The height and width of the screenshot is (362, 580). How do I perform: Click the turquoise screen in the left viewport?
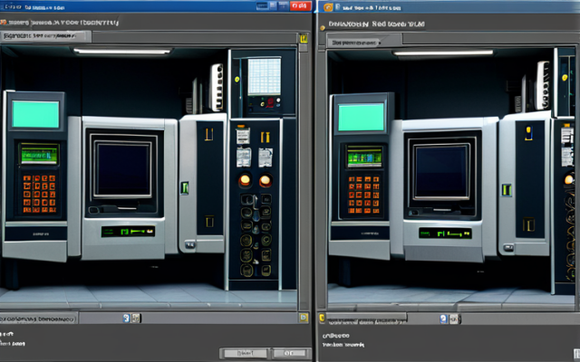pos(35,114)
